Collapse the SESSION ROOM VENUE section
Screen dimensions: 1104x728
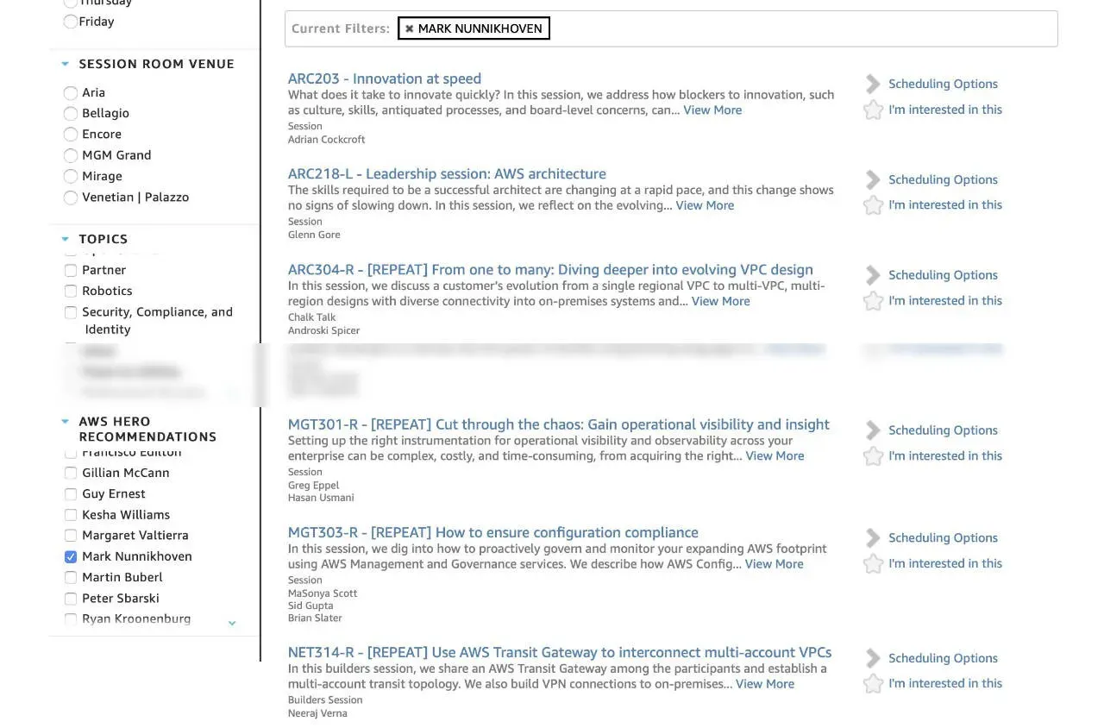(x=64, y=63)
